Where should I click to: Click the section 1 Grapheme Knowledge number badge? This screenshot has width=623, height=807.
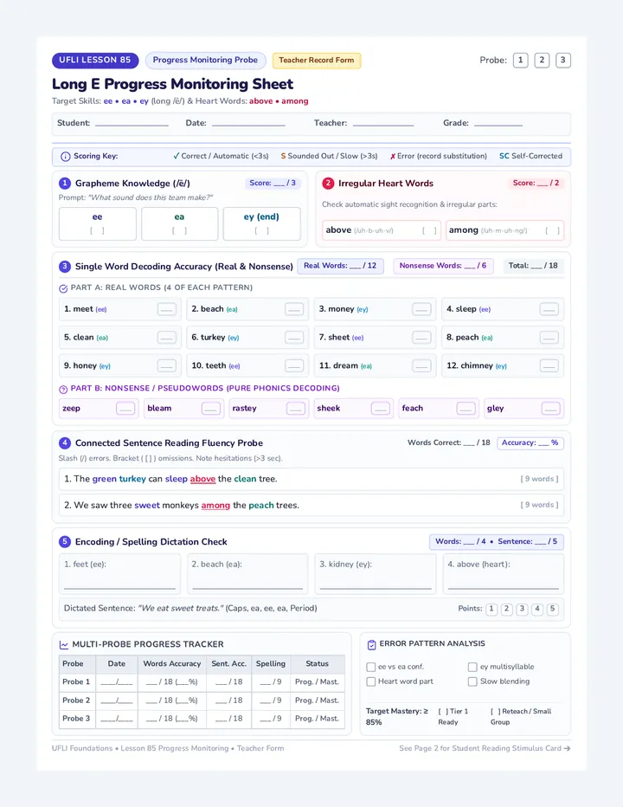pos(65,184)
